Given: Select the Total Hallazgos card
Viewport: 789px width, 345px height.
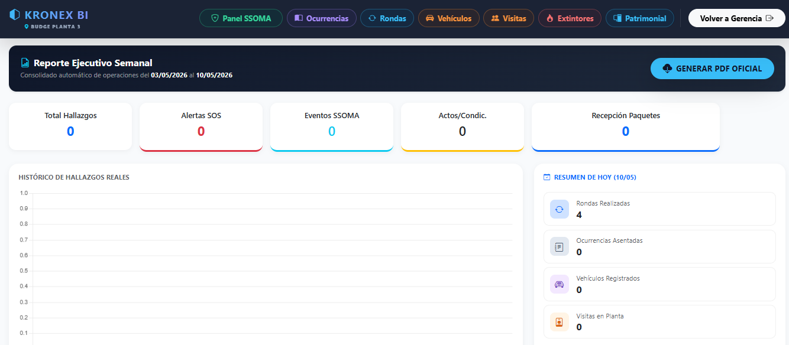Looking at the screenshot, I should (70, 126).
